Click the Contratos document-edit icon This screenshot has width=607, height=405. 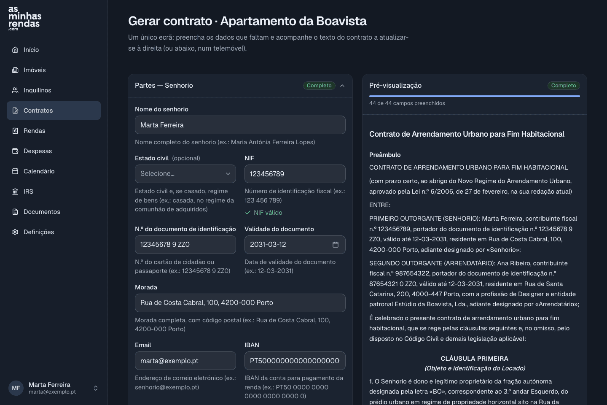(x=15, y=111)
